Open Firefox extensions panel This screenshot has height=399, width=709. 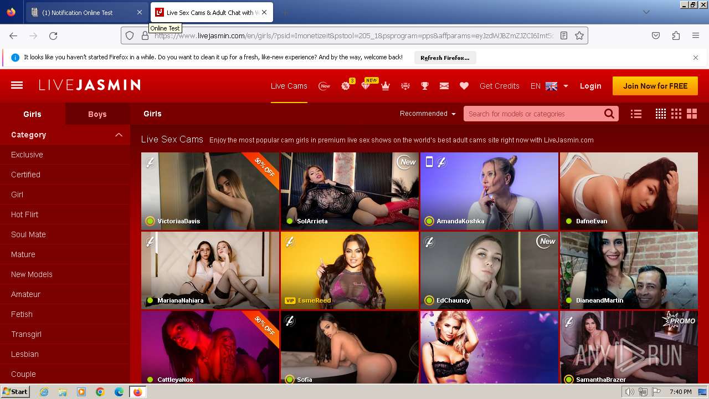[x=676, y=35]
